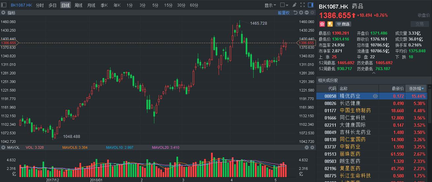432x182 pixels.
Task: Click the 2018/01 timeline date label
Action: coord(96,180)
